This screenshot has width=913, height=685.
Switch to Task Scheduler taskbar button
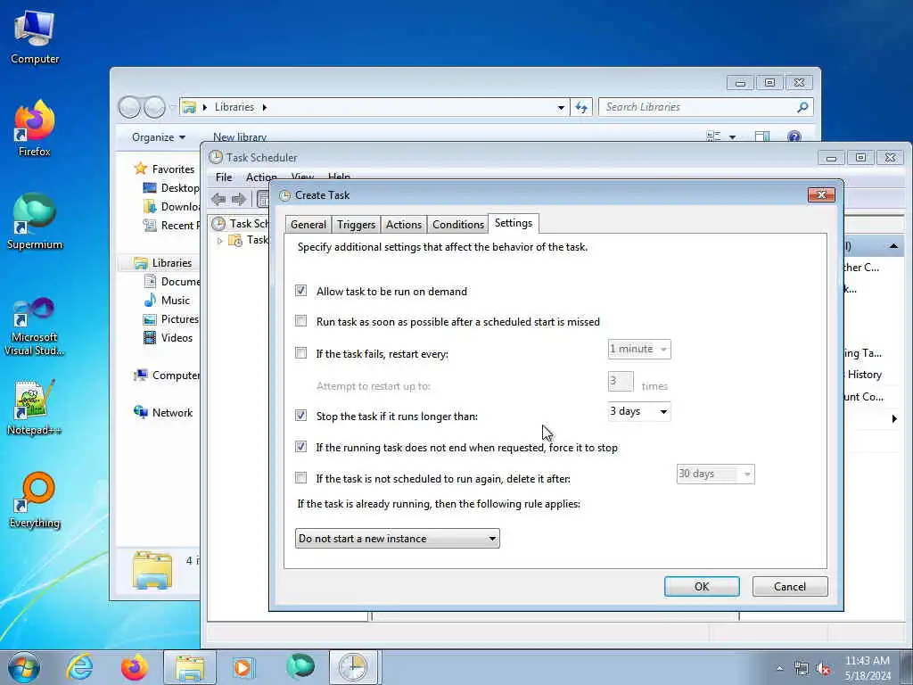(354, 667)
